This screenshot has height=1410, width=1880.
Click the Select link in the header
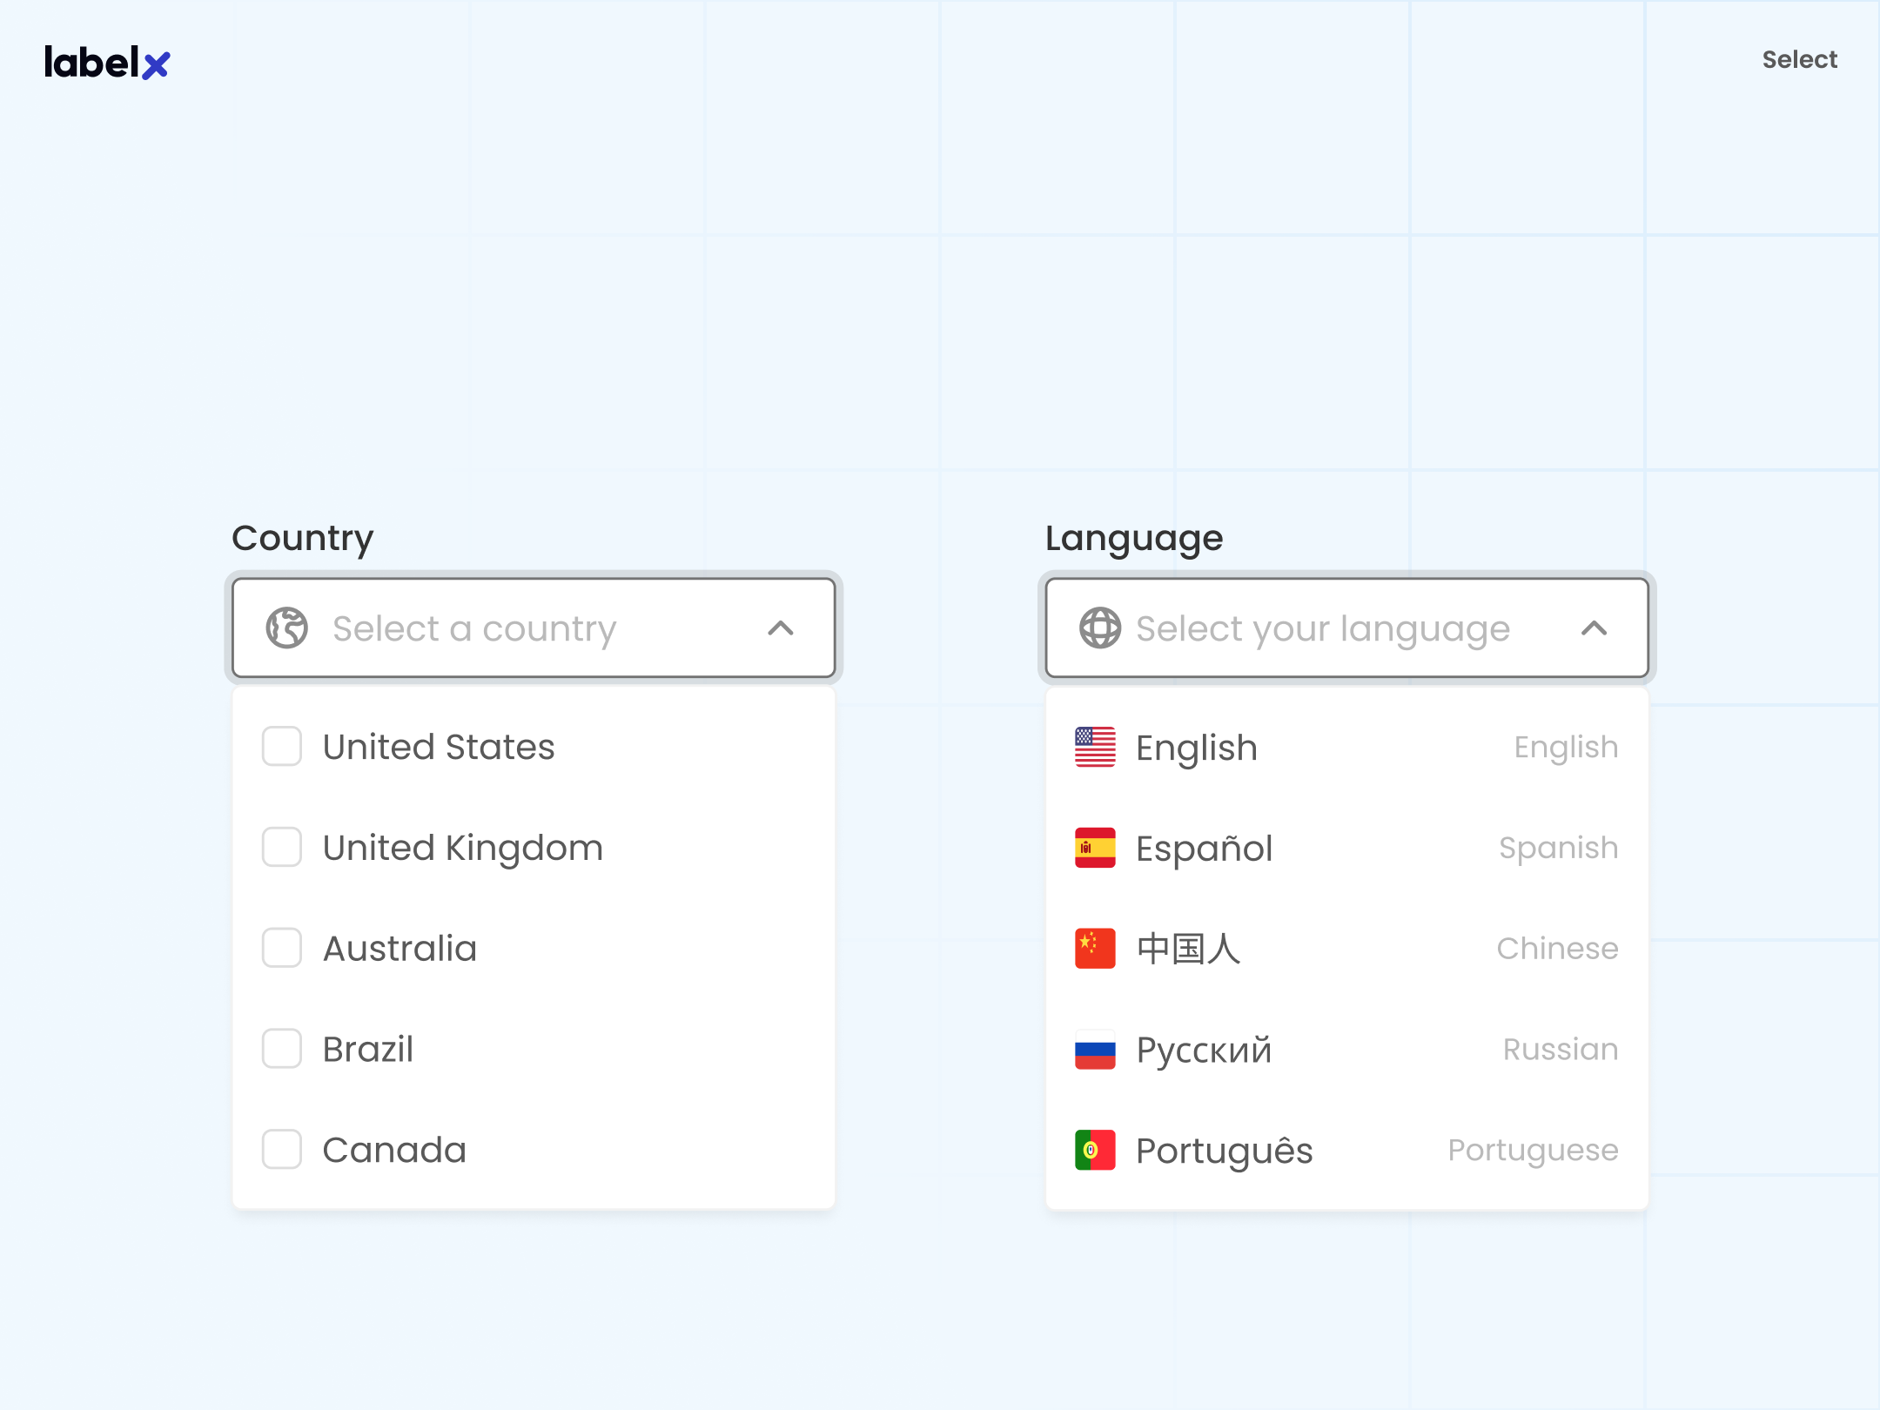1799,59
